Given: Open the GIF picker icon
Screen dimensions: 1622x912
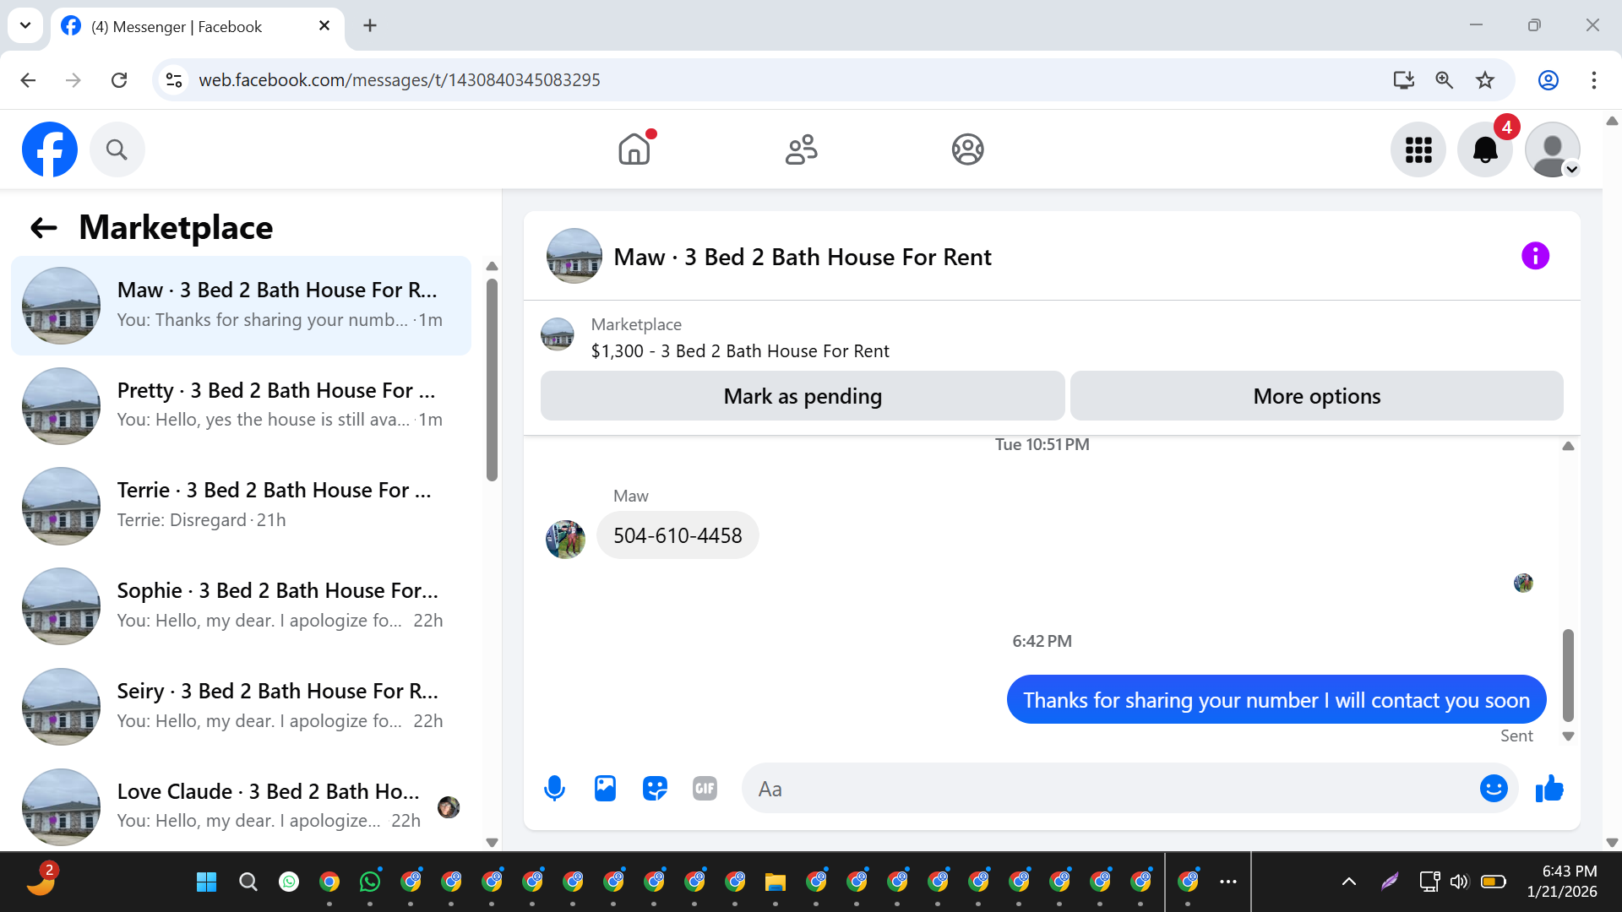Looking at the screenshot, I should [705, 789].
